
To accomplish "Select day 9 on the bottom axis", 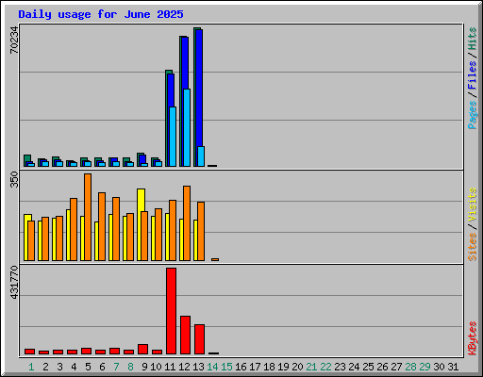I will pos(144,367).
